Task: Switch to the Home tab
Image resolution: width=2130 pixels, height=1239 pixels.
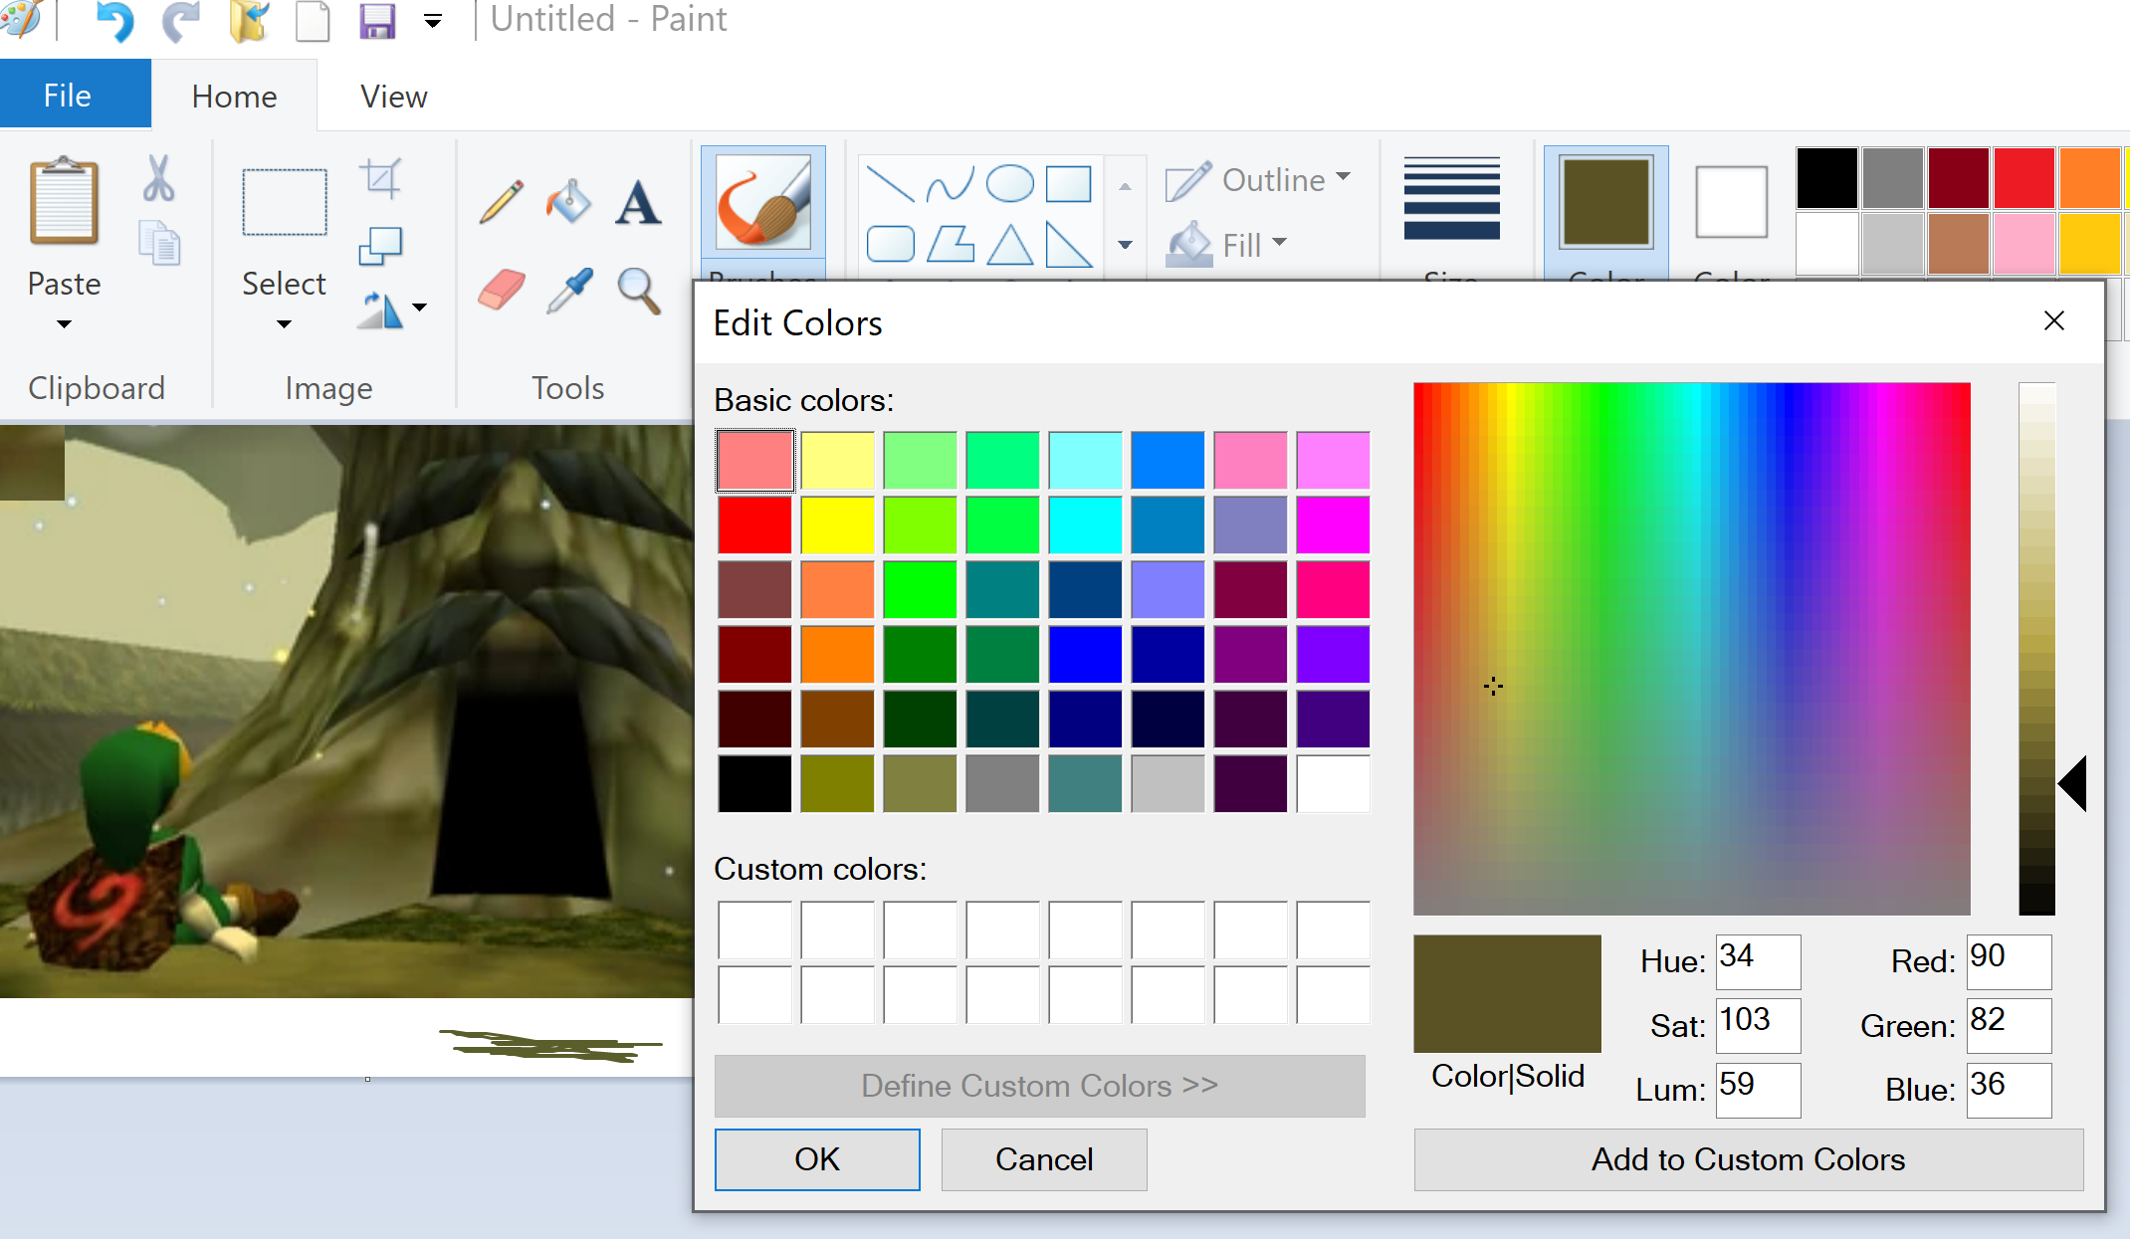Action: [235, 96]
